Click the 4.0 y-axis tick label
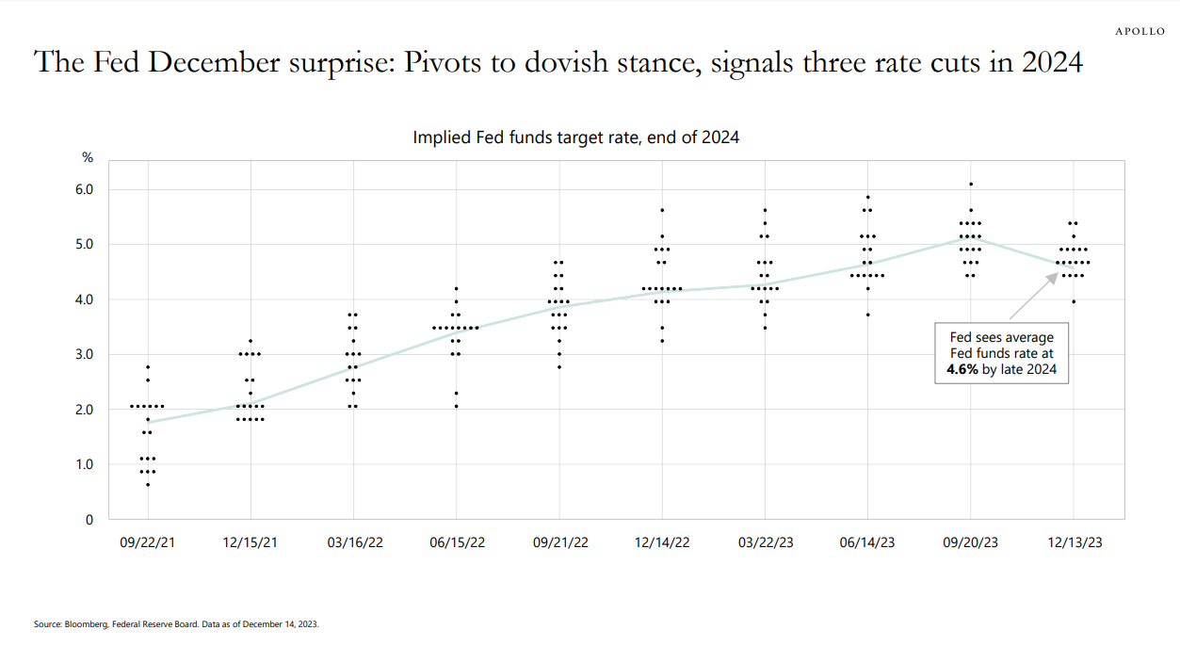 point(84,299)
